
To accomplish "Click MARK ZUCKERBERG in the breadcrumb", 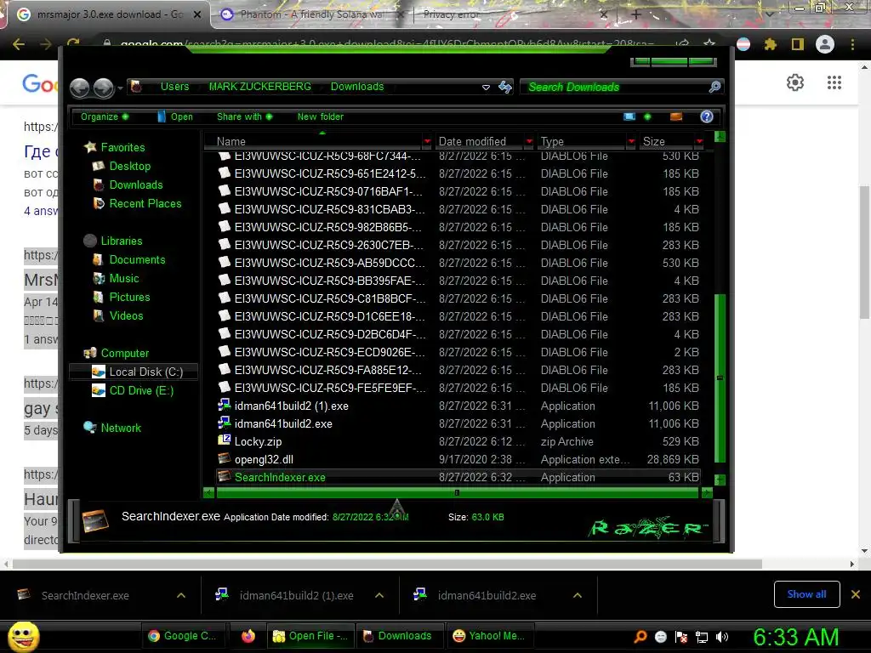I will point(260,87).
